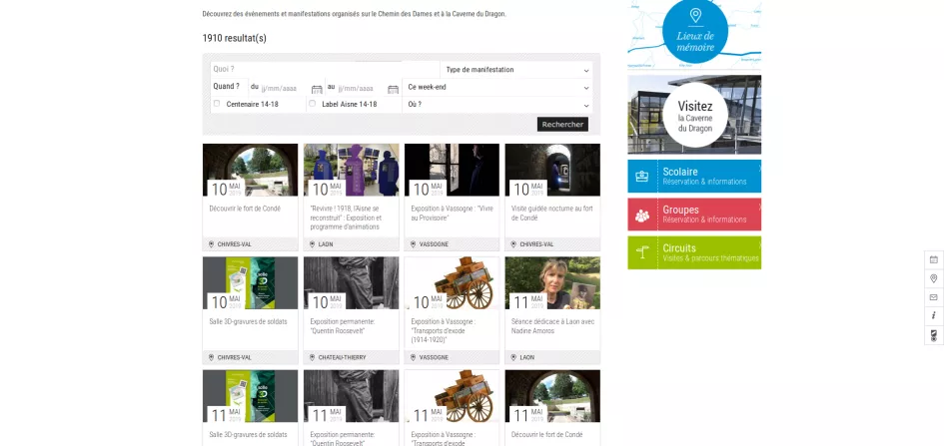Viewport: 944px width, 446px height.
Task: Open the Lieux de mémoire blue circle
Action: [695, 31]
